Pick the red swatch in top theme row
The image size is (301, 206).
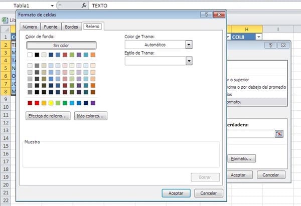point(65,55)
